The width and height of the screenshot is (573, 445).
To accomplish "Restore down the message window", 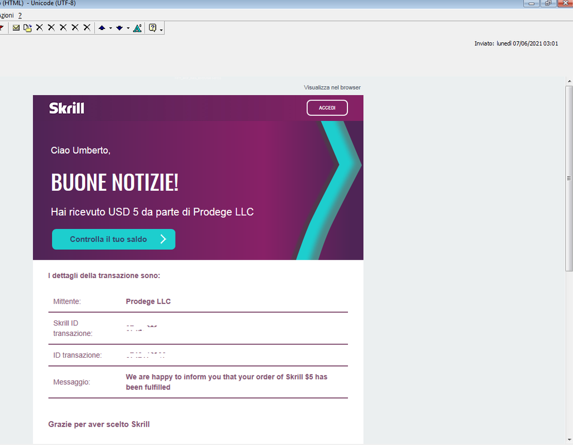I will point(548,3).
